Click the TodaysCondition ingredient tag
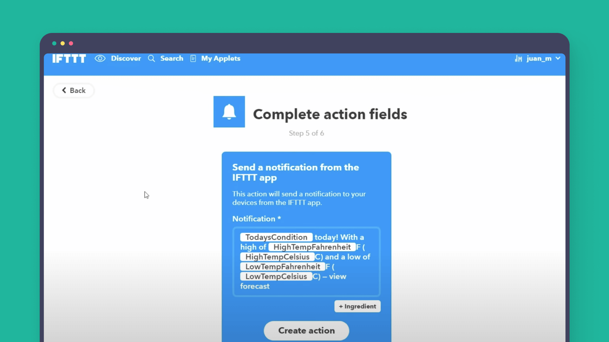The height and width of the screenshot is (342, 609). (x=276, y=237)
